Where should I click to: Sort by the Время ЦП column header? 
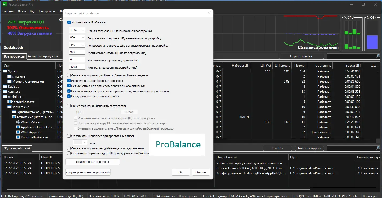[x=353, y=66]
